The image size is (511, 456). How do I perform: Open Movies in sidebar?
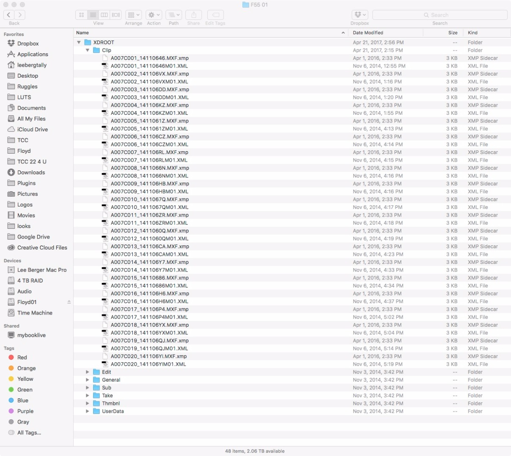[x=26, y=215]
